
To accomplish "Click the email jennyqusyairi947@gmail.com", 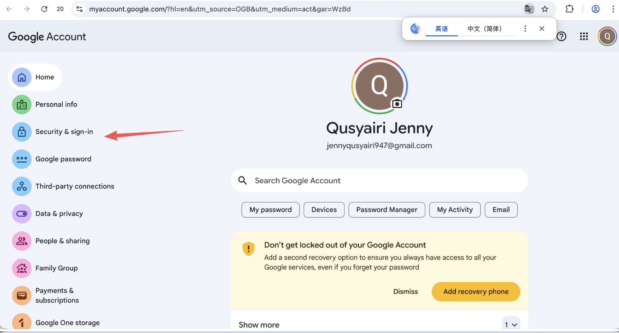I will pos(379,146).
